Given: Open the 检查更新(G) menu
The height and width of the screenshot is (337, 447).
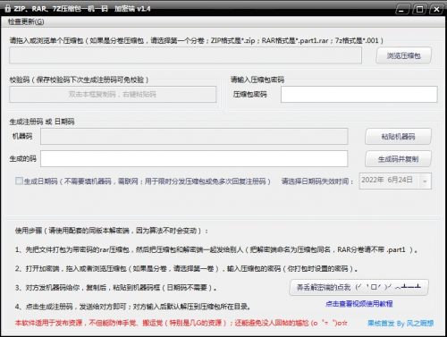Looking at the screenshot, I should [x=26, y=21].
